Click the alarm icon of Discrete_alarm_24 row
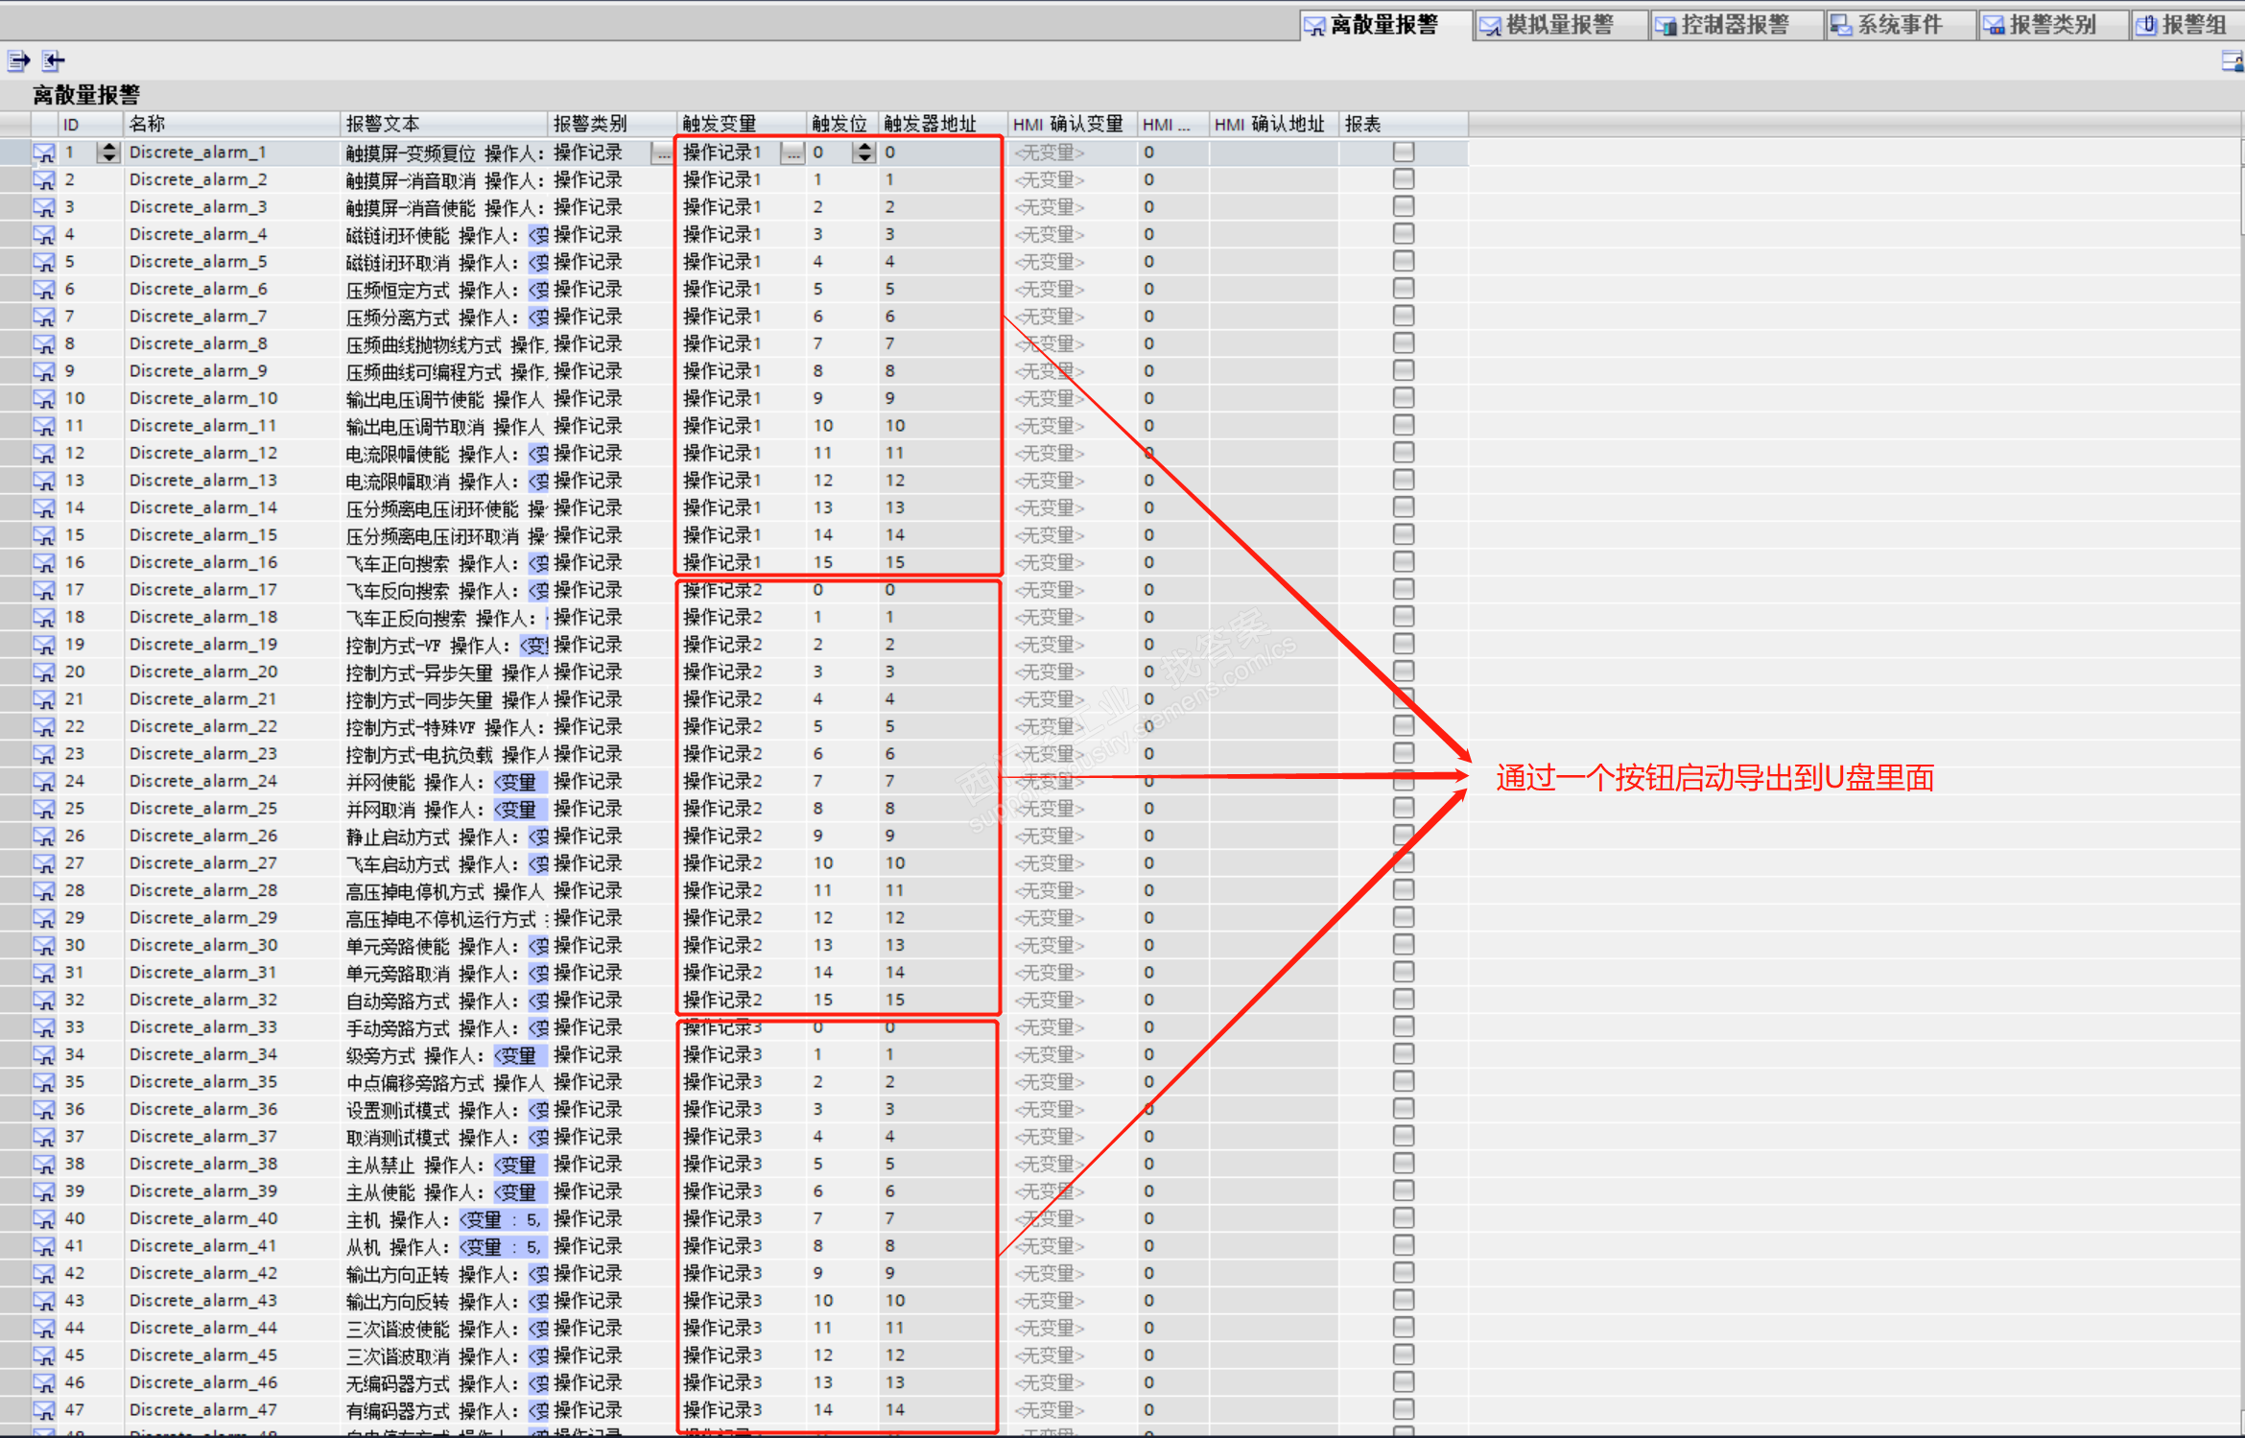This screenshot has height=1438, width=2245. point(44,782)
